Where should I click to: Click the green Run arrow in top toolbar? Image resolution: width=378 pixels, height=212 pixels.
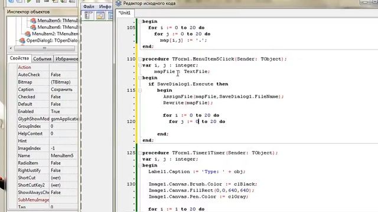(x=29, y=1)
